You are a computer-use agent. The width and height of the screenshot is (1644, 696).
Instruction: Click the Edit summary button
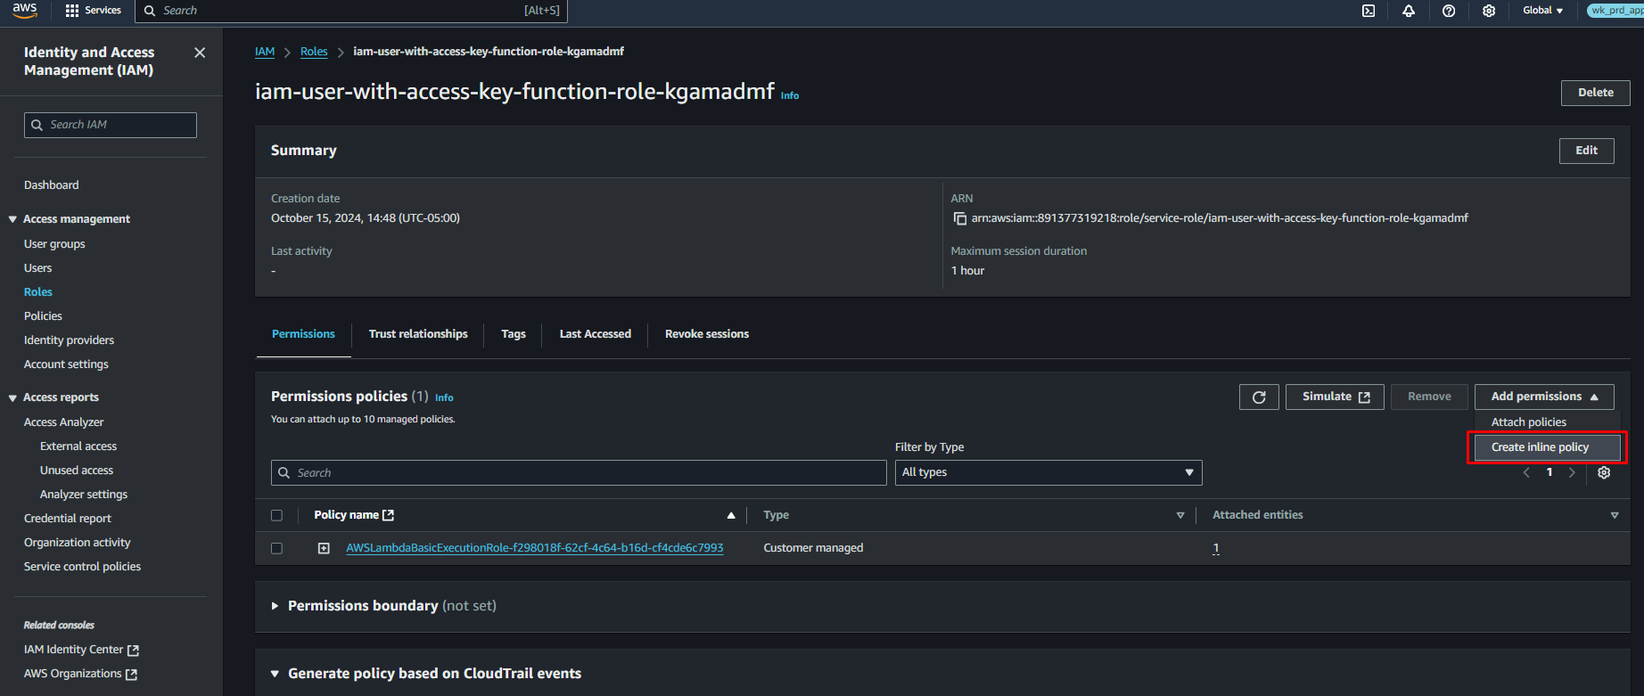click(1586, 151)
